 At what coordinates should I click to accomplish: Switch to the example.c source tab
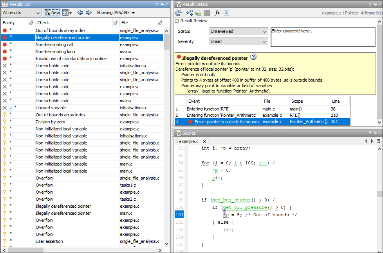tap(189, 141)
